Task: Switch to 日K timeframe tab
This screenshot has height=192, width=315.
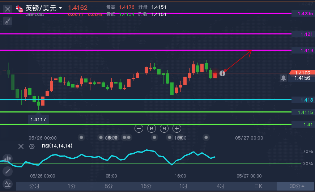Action: point(258,186)
